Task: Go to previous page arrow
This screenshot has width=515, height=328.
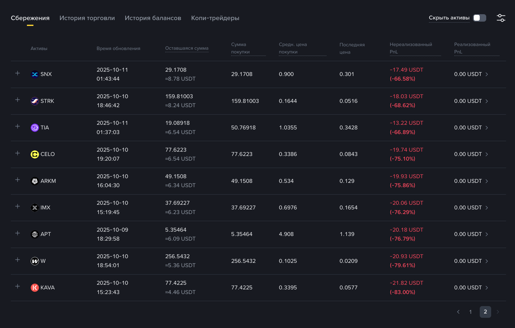Action: (x=458, y=312)
